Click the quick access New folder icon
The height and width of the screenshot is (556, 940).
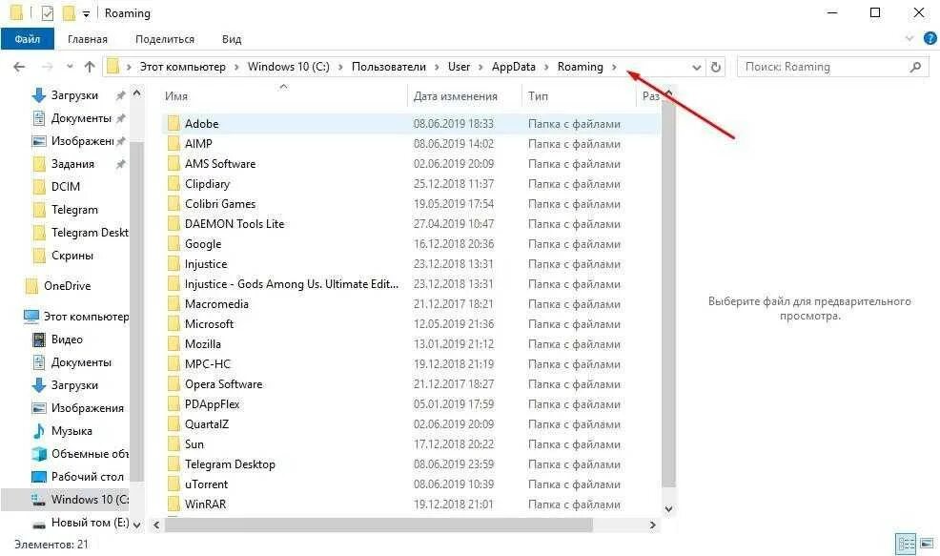coord(69,13)
